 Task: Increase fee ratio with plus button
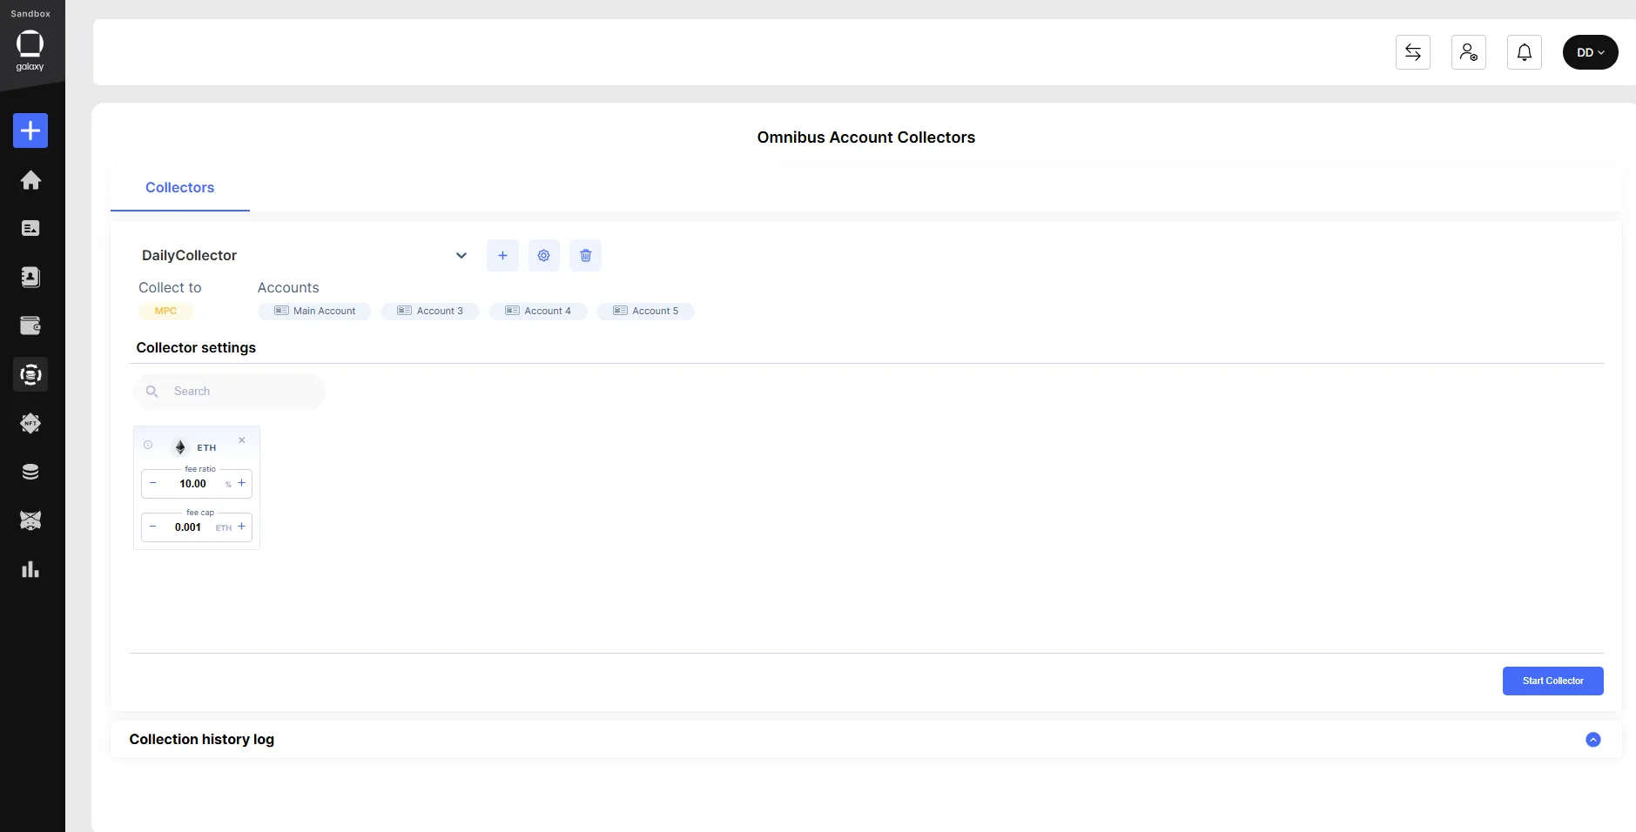click(242, 483)
